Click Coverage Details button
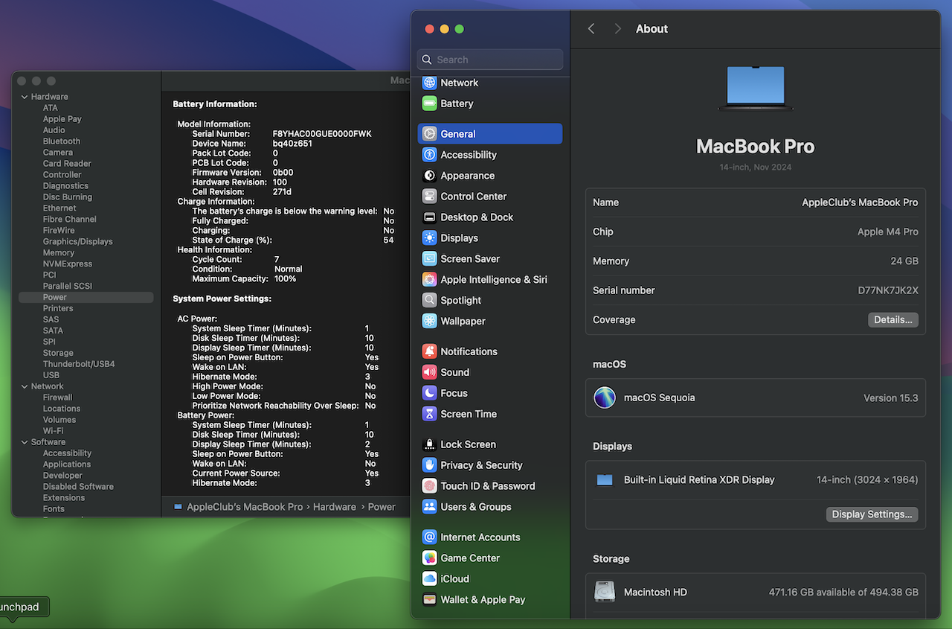The image size is (952, 629). coord(893,319)
